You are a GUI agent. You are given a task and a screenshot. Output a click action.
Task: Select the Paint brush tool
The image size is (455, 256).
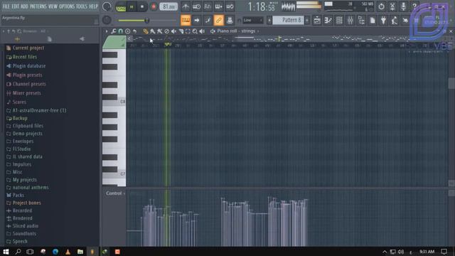coord(153,31)
